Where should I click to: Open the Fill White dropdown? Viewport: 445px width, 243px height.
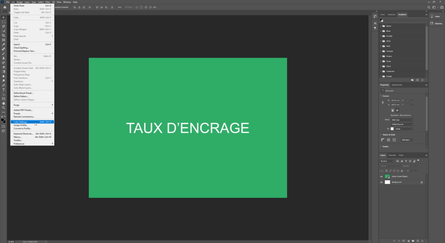click(x=404, y=129)
